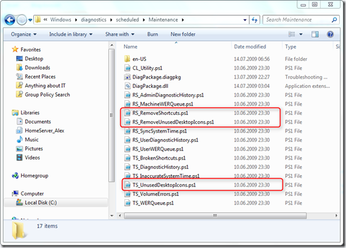Viewport: 346px width, 248px height.
Task: Sort by Date modified column header
Action: click(250, 46)
